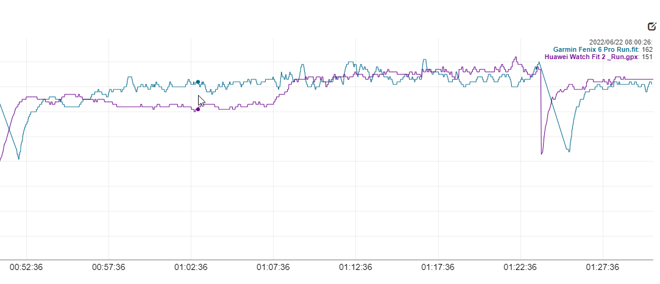Click the Garmin heart rate value 162

[x=647, y=49]
